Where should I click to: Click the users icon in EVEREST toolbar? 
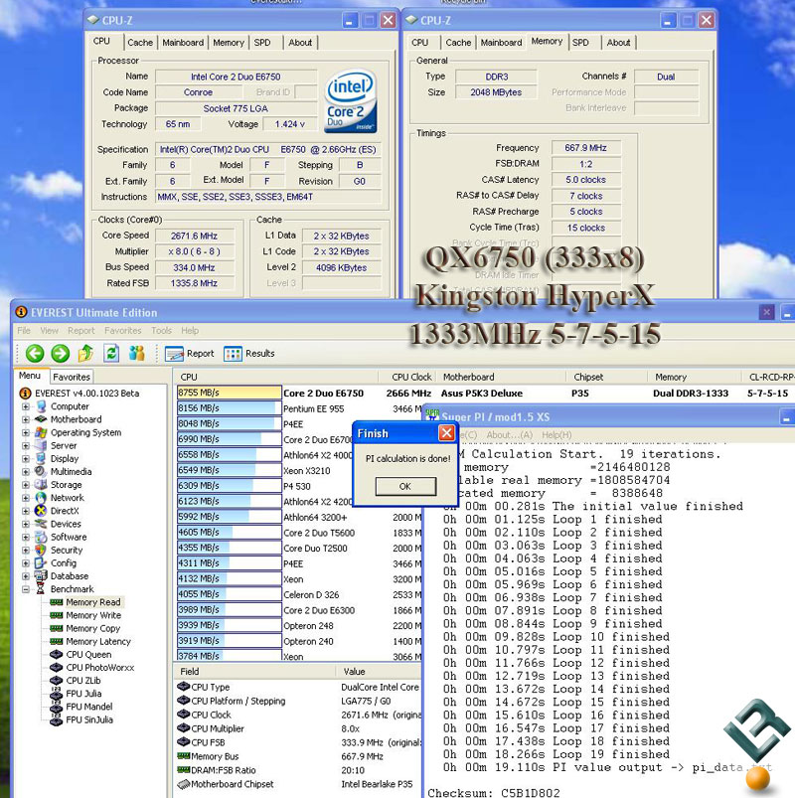pos(136,353)
